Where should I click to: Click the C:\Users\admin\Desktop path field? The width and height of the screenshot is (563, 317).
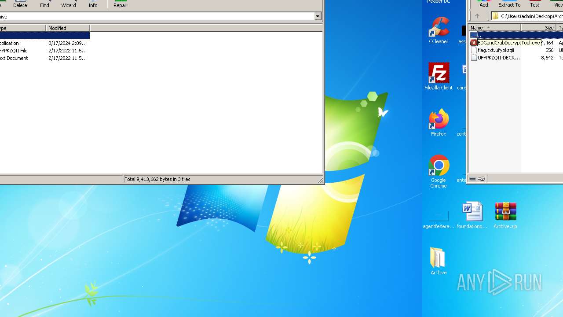(x=527, y=16)
